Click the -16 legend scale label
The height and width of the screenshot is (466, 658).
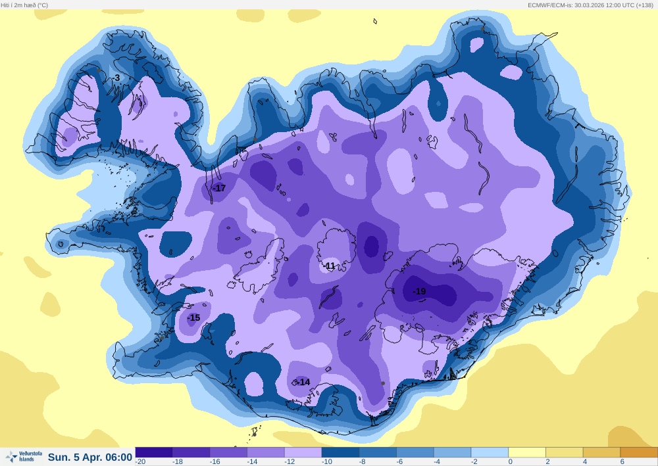click(215, 462)
